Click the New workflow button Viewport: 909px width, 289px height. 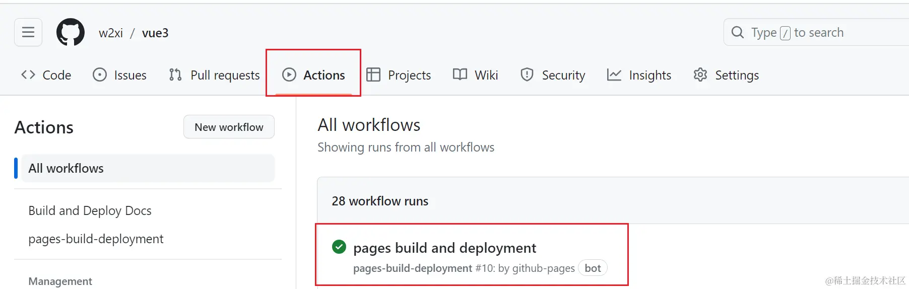[229, 127]
